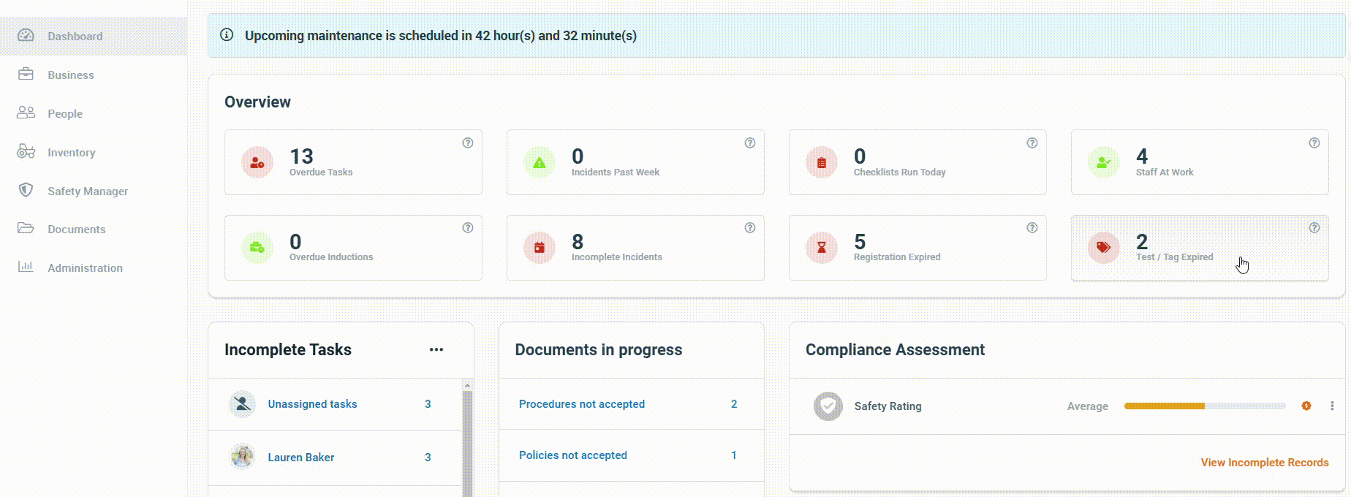Click the Staff At Work help icon
Image resolution: width=1351 pixels, height=497 pixels.
click(1314, 143)
